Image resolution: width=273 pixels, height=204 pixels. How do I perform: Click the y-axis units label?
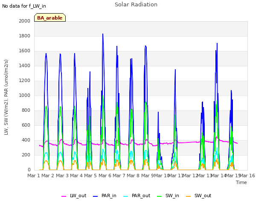[6, 97]
